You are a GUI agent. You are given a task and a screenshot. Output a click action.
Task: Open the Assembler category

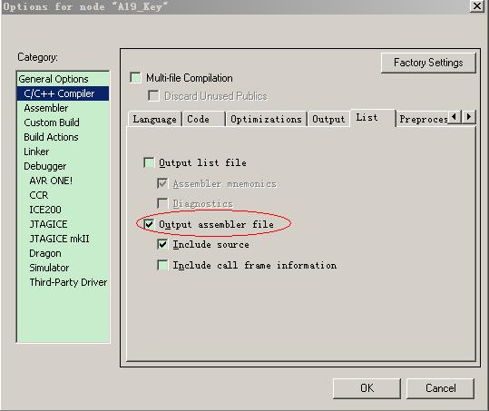(x=63, y=108)
